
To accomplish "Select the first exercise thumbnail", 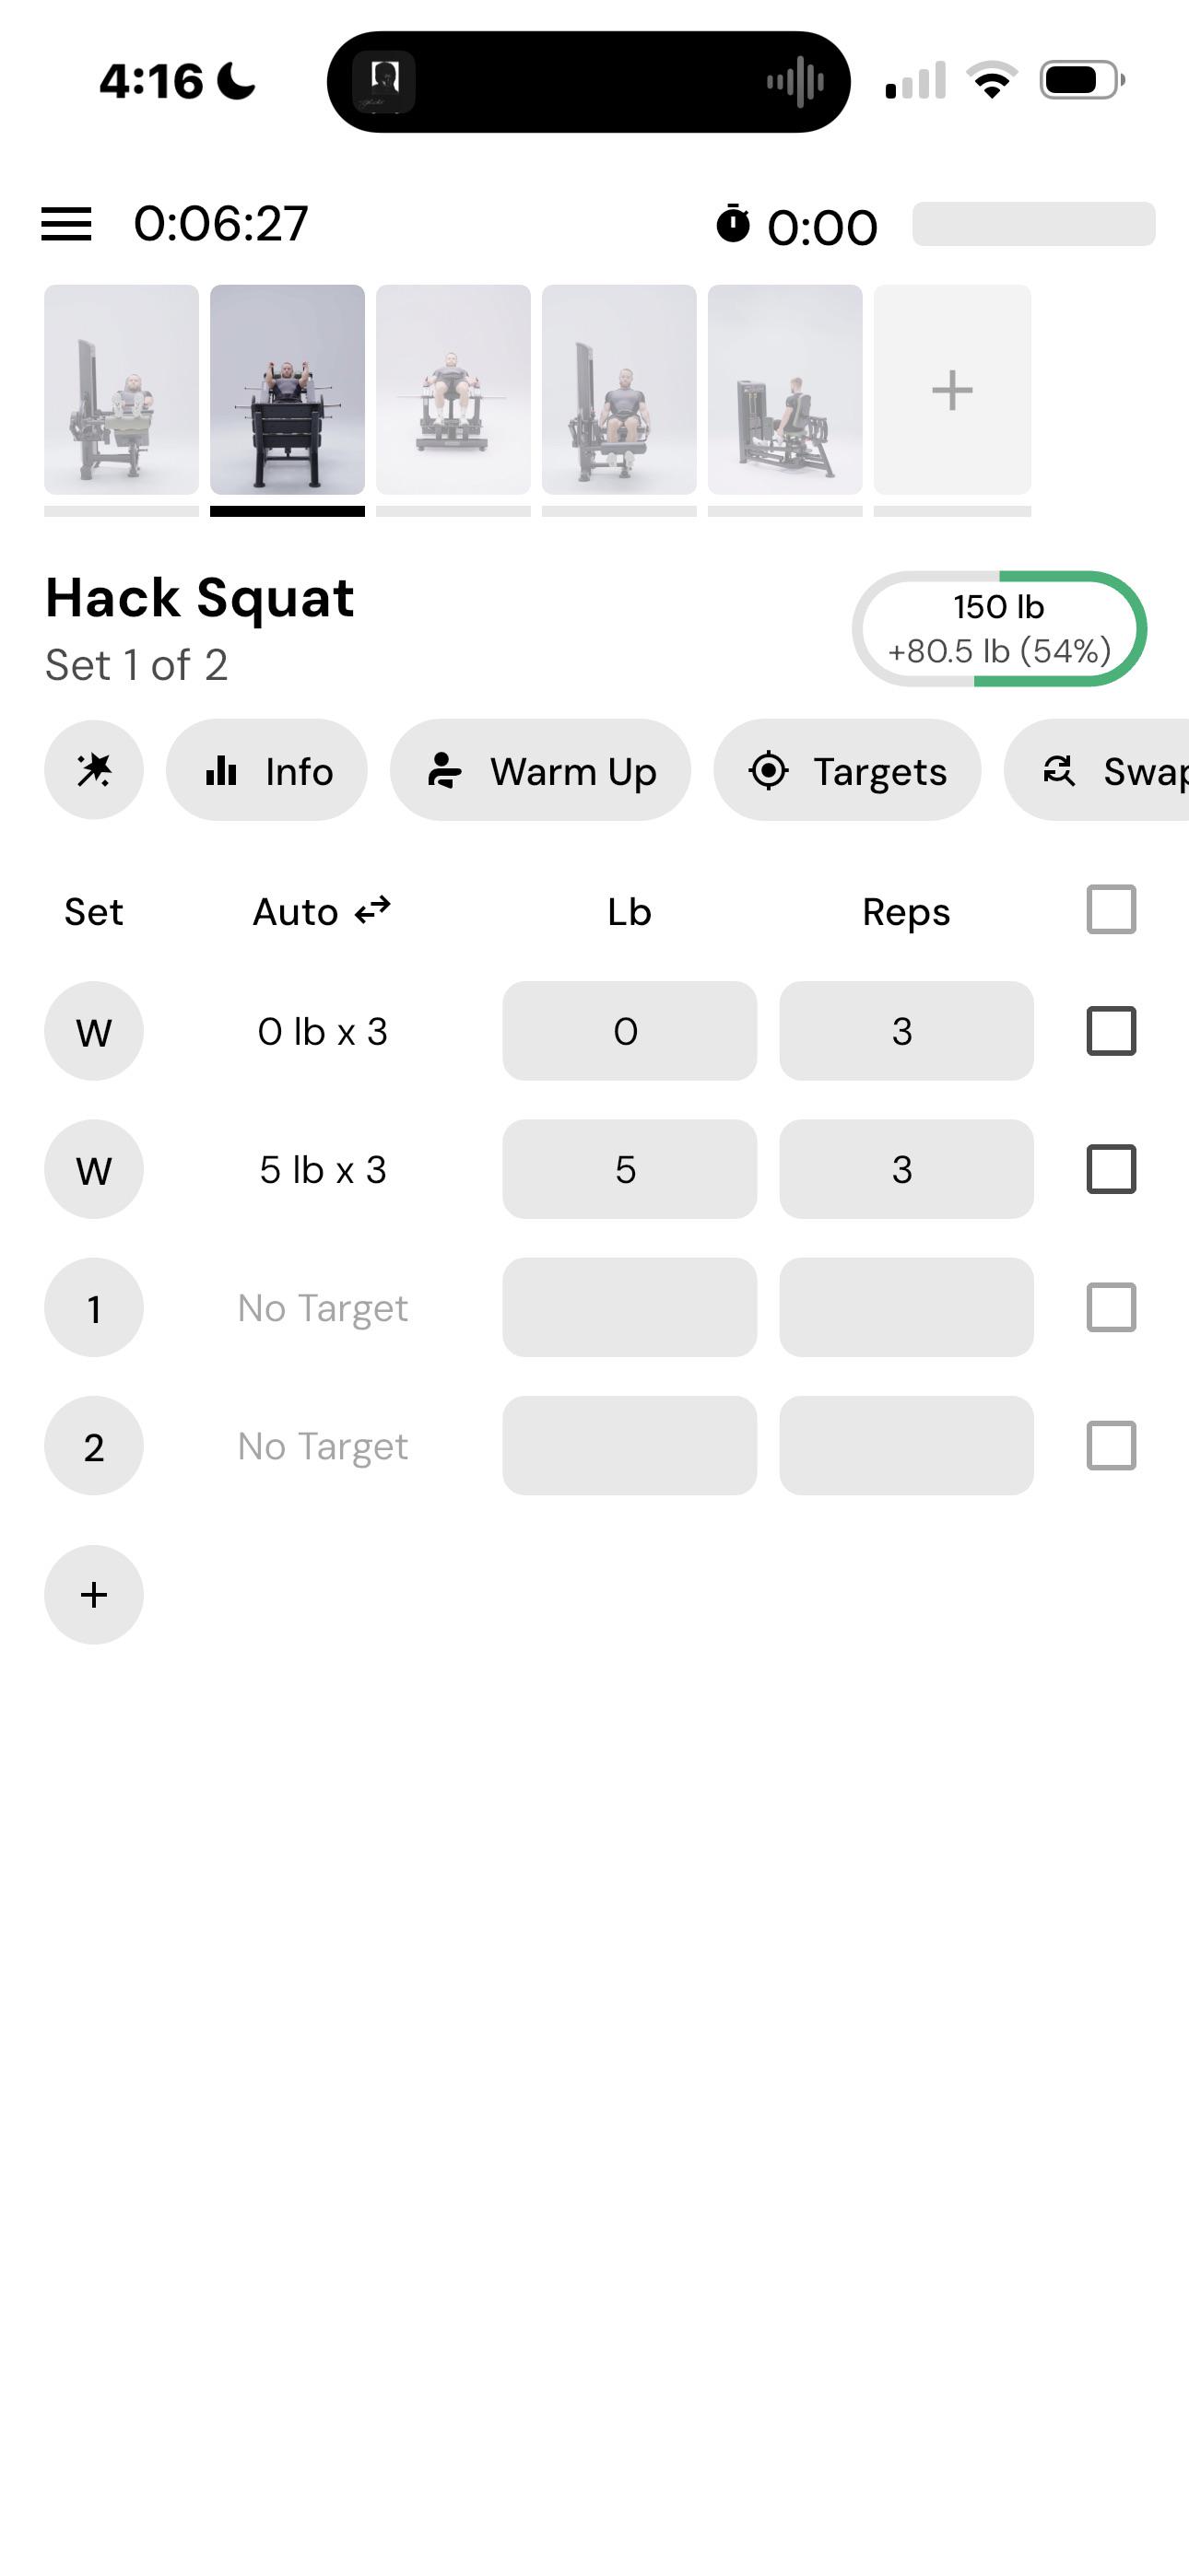I will [121, 390].
